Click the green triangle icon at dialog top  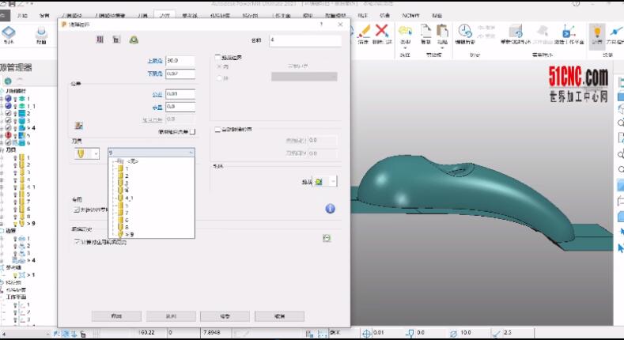point(134,40)
